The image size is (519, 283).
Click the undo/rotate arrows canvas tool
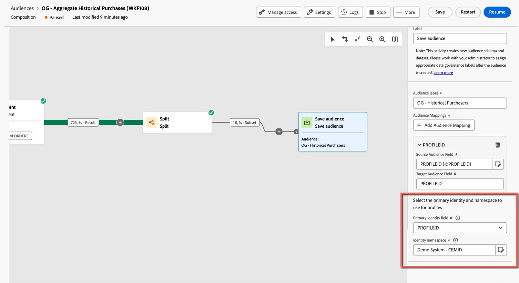pos(345,39)
